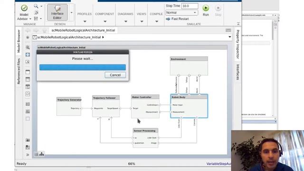Click the zoom in palette icon
The image size is (304, 171).
(x=28, y=47)
